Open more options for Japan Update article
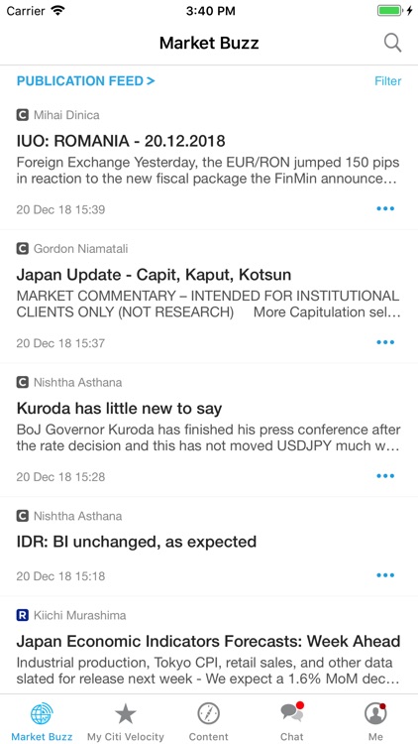 (x=385, y=342)
